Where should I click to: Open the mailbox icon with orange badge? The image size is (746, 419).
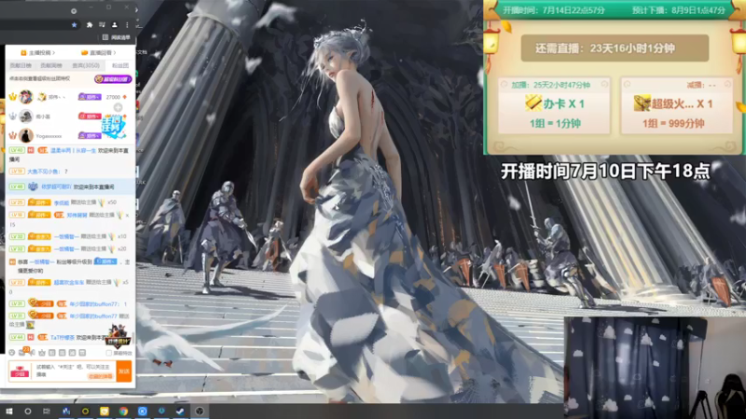[x=22, y=352]
